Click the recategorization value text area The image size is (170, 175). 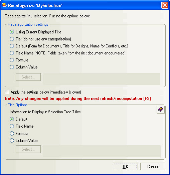102,79
